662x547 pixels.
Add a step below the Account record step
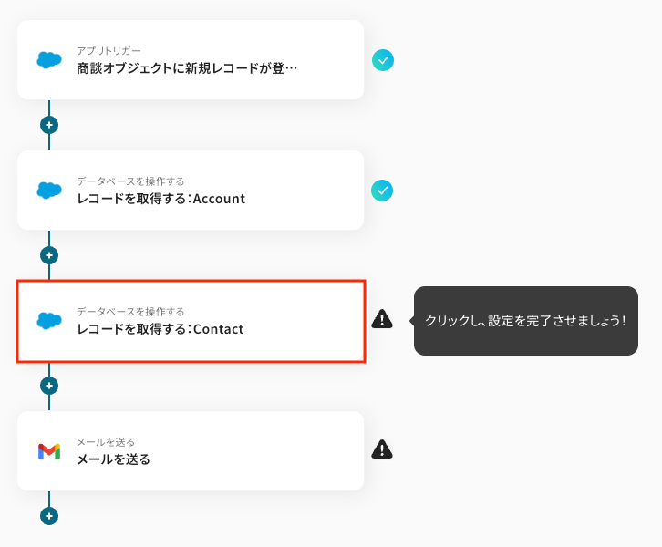click(x=49, y=255)
